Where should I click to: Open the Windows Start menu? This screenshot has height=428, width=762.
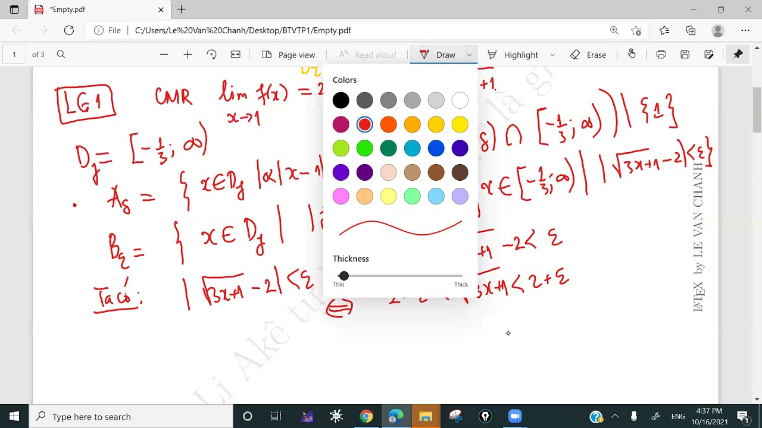[14, 416]
